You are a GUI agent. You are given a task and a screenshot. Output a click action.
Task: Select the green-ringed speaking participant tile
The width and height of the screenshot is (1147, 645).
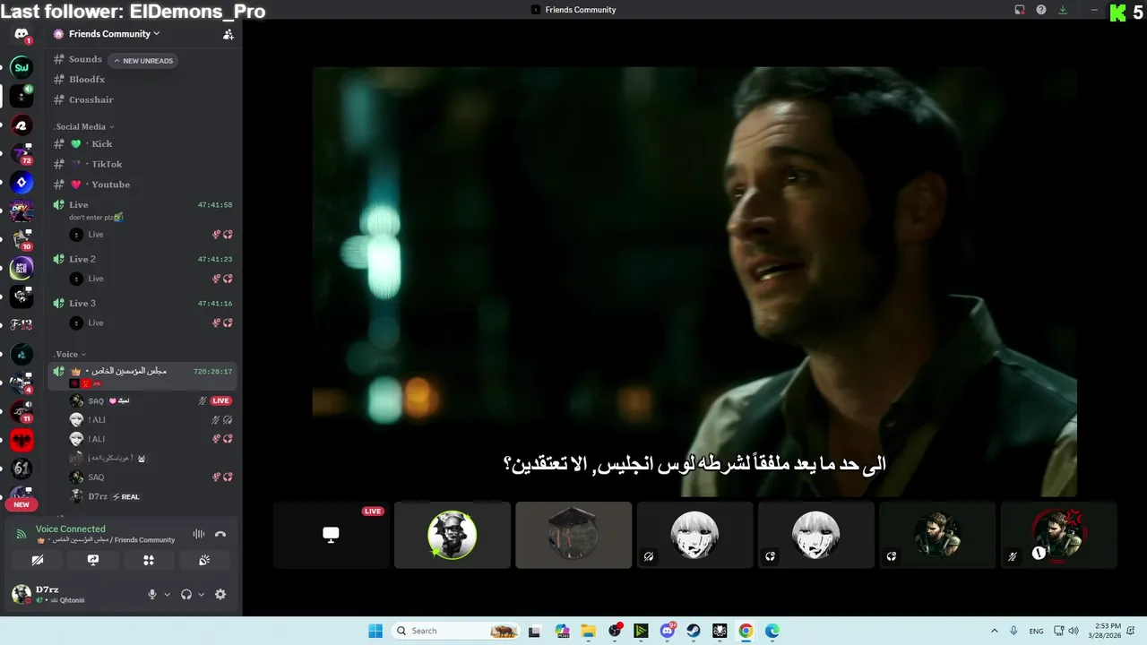click(453, 535)
